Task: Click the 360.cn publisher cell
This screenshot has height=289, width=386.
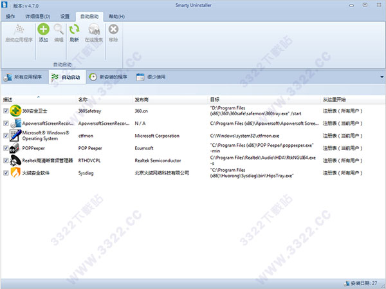Action: [x=141, y=111]
